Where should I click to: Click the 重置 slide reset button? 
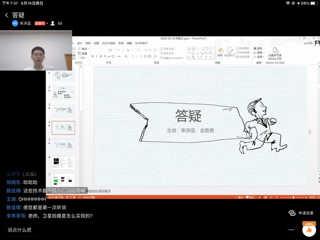click(x=83, y=53)
